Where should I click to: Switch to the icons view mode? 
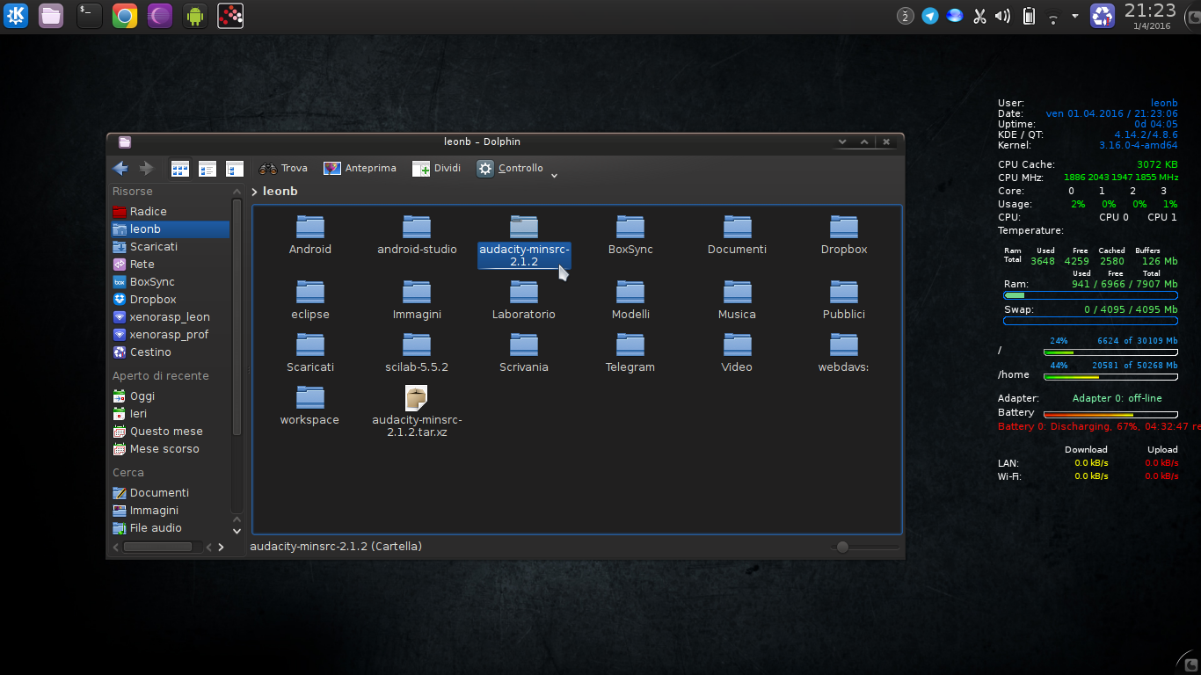click(180, 168)
